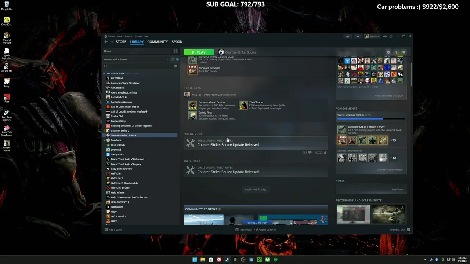
Task: Click the New Note button
Action: click(x=397, y=190)
